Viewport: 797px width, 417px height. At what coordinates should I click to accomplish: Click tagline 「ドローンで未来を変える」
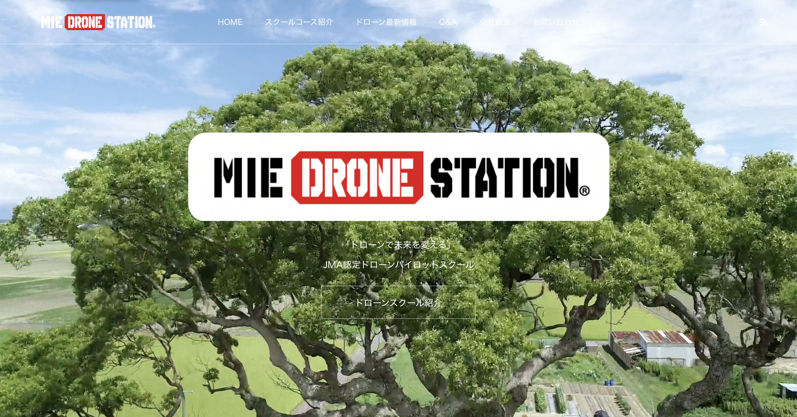coord(398,245)
